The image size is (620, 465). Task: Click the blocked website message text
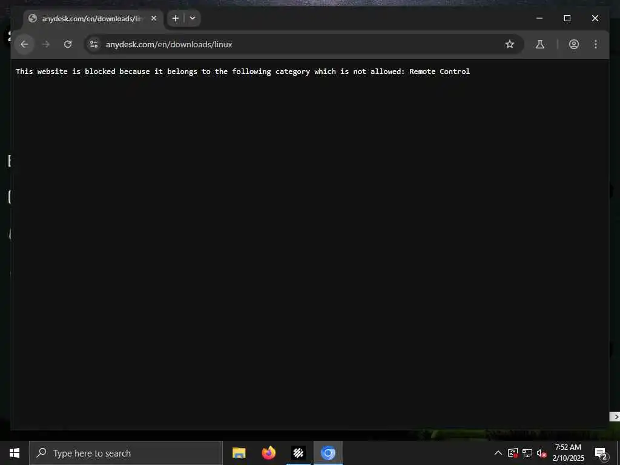click(243, 71)
